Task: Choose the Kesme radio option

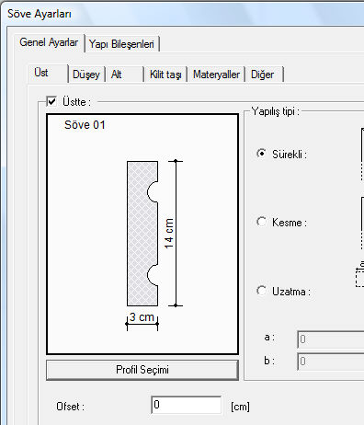Action: pos(261,222)
